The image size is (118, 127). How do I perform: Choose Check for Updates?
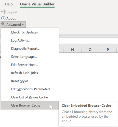[x=30, y=32]
